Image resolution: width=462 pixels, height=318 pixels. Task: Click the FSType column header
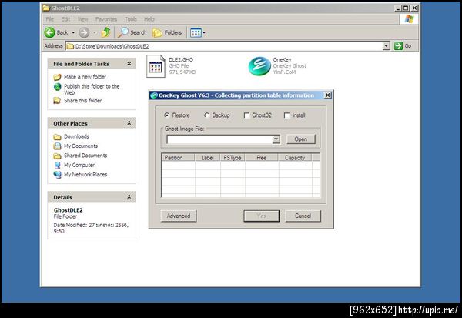[233, 158]
